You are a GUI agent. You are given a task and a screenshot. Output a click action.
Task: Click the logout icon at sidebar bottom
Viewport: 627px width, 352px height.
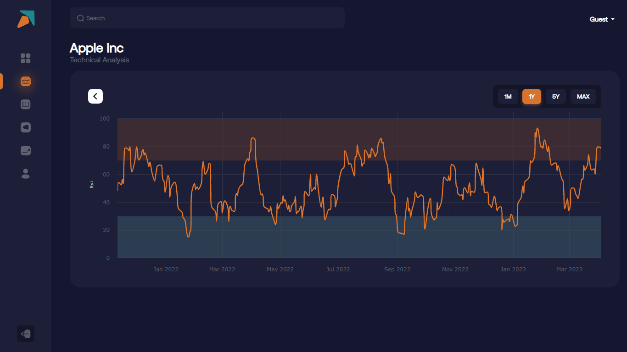click(x=26, y=334)
